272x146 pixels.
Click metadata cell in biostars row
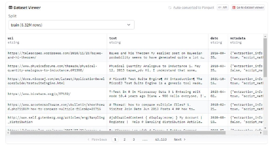(245, 94)
